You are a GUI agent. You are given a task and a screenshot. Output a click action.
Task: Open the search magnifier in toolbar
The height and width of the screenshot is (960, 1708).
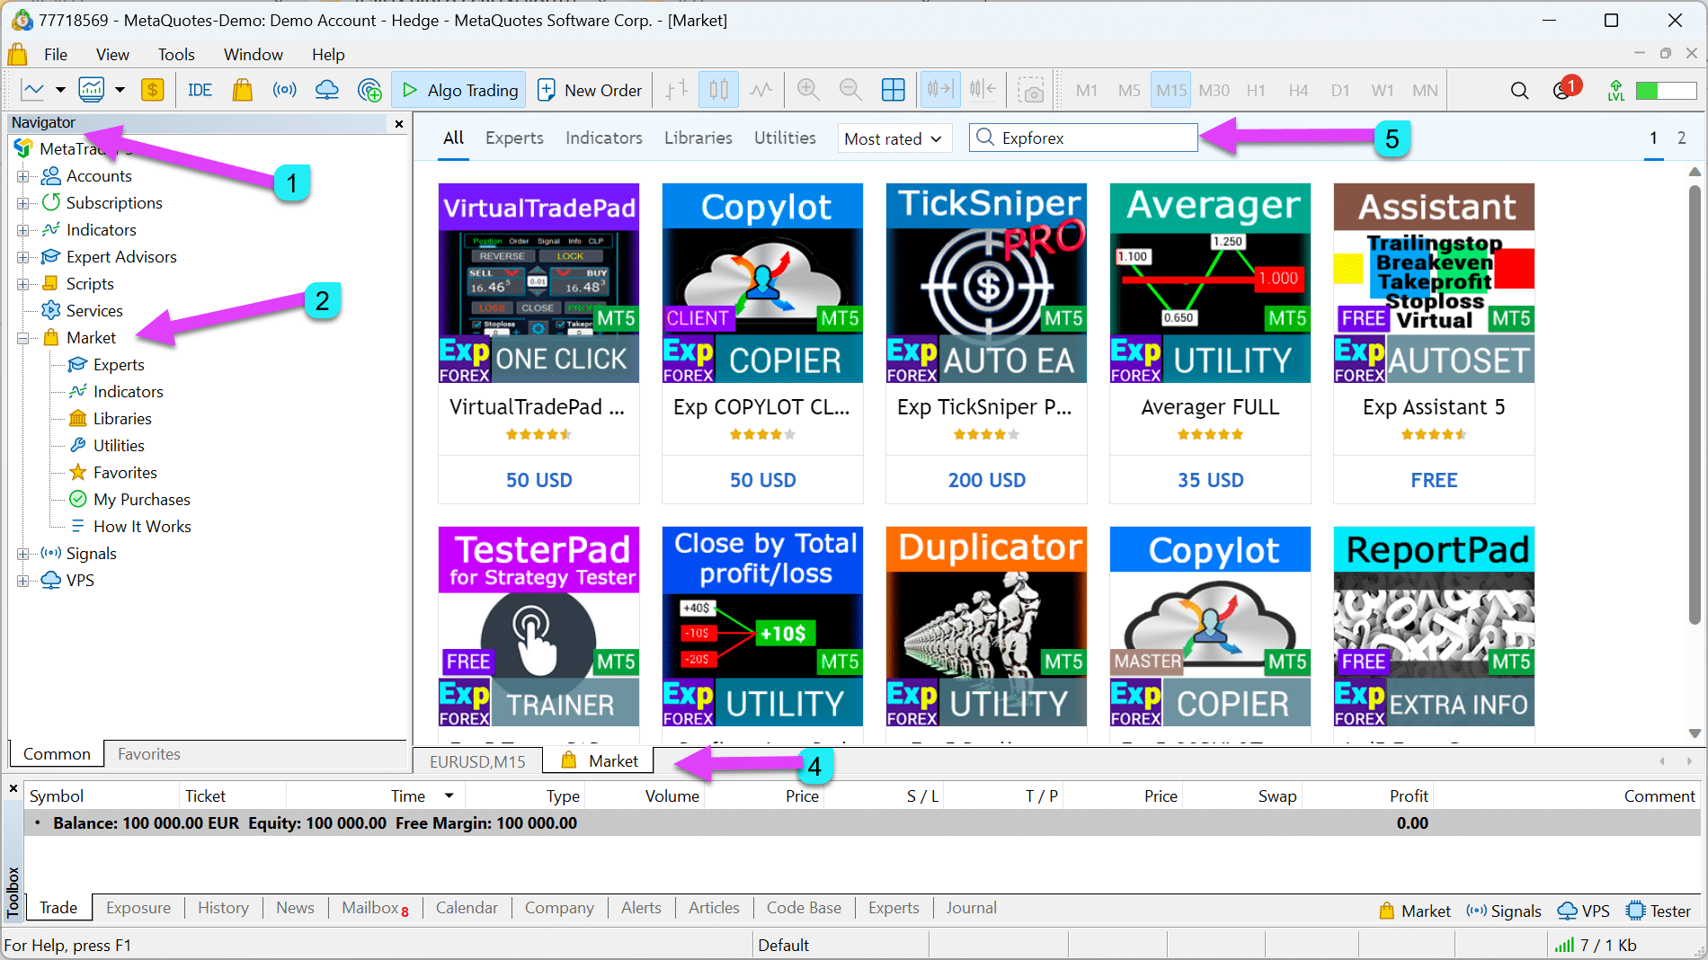point(1519,90)
